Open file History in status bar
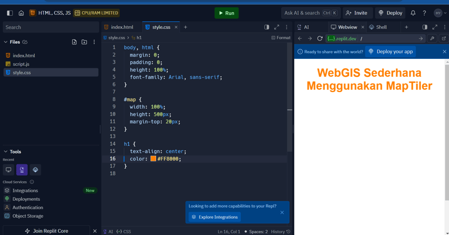Screen dimensions: 449x235 (281, 232)
